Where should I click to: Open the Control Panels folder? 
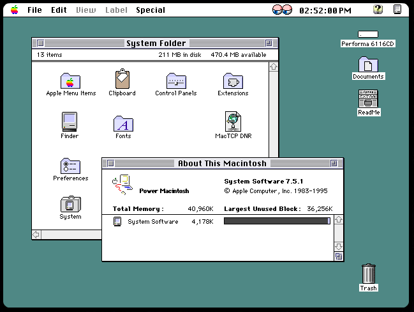coord(176,81)
